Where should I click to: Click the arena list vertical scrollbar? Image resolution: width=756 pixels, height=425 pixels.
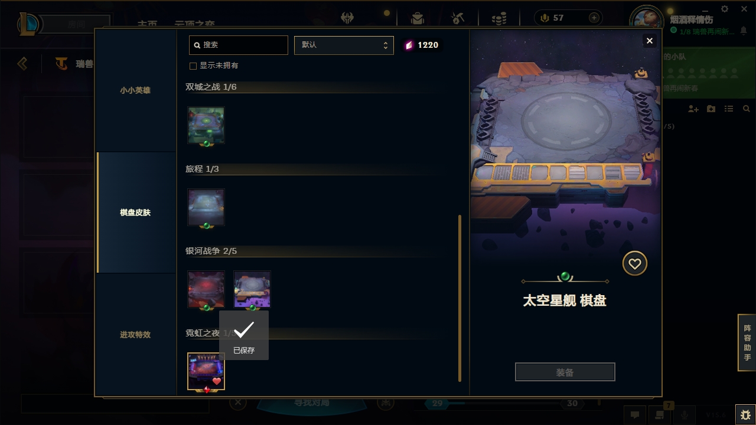pos(460,299)
